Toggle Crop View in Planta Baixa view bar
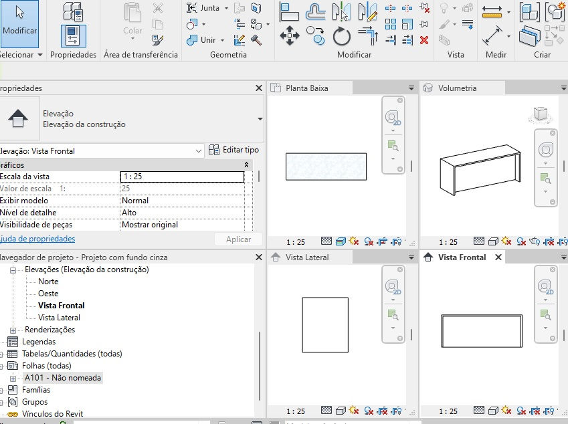Image resolution: width=568 pixels, height=424 pixels. point(382,241)
